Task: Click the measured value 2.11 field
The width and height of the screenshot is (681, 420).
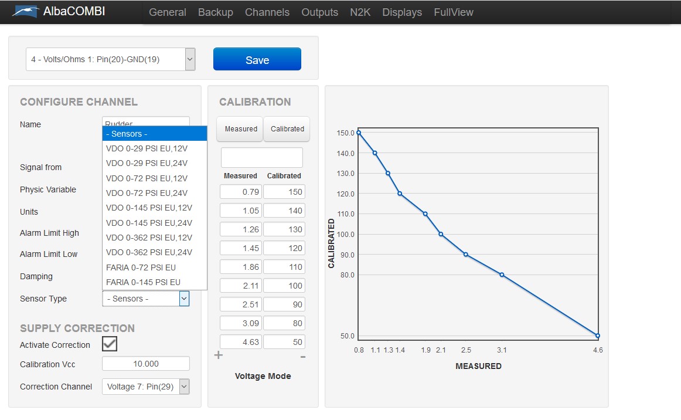Action: click(241, 286)
